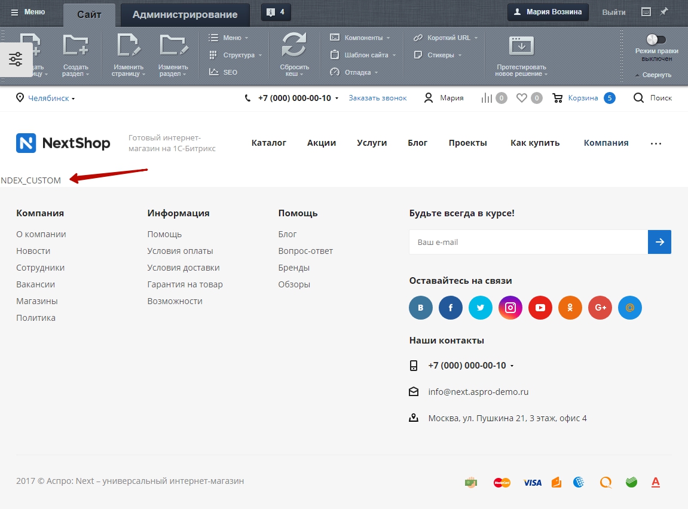
Task: Open the VK social icon
Action: [421, 308]
